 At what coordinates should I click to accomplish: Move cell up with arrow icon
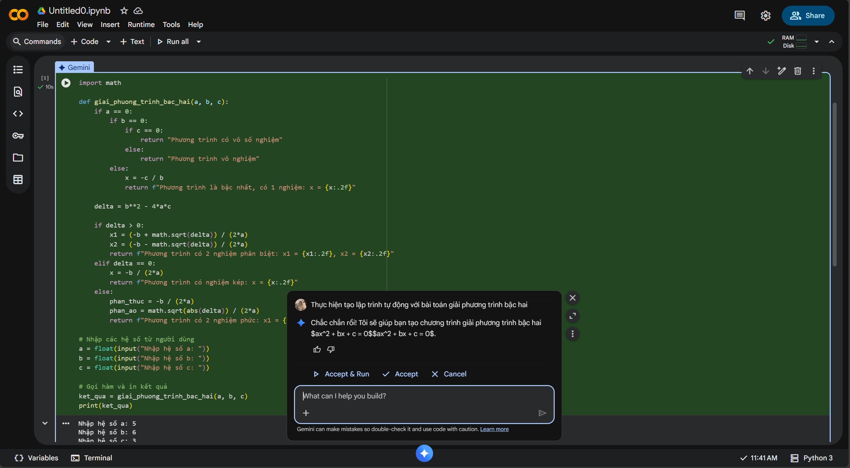(749, 71)
